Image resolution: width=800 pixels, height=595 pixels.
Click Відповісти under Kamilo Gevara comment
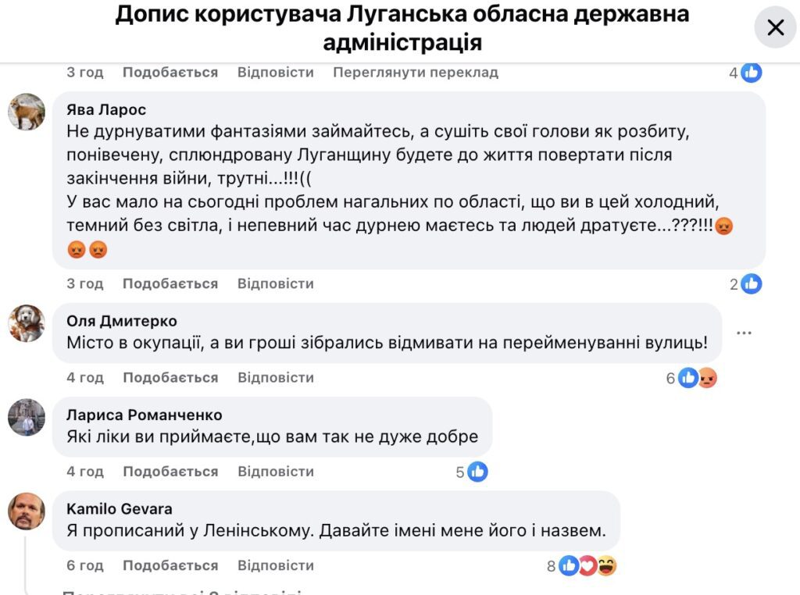(x=273, y=565)
